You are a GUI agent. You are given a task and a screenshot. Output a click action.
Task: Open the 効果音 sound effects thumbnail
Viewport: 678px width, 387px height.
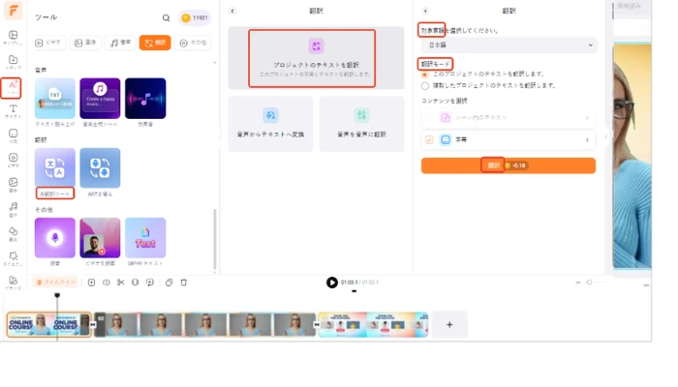[x=145, y=99]
